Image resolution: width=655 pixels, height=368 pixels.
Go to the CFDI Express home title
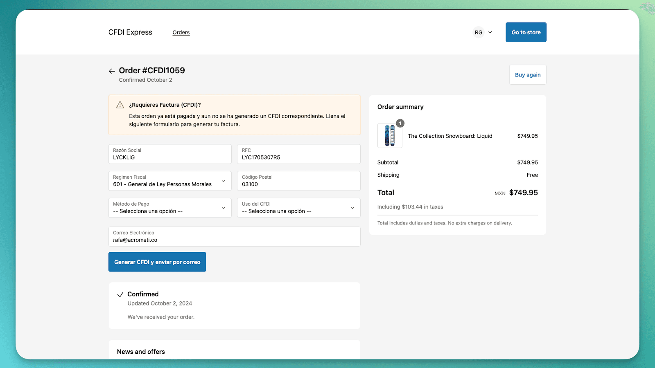[130, 32]
